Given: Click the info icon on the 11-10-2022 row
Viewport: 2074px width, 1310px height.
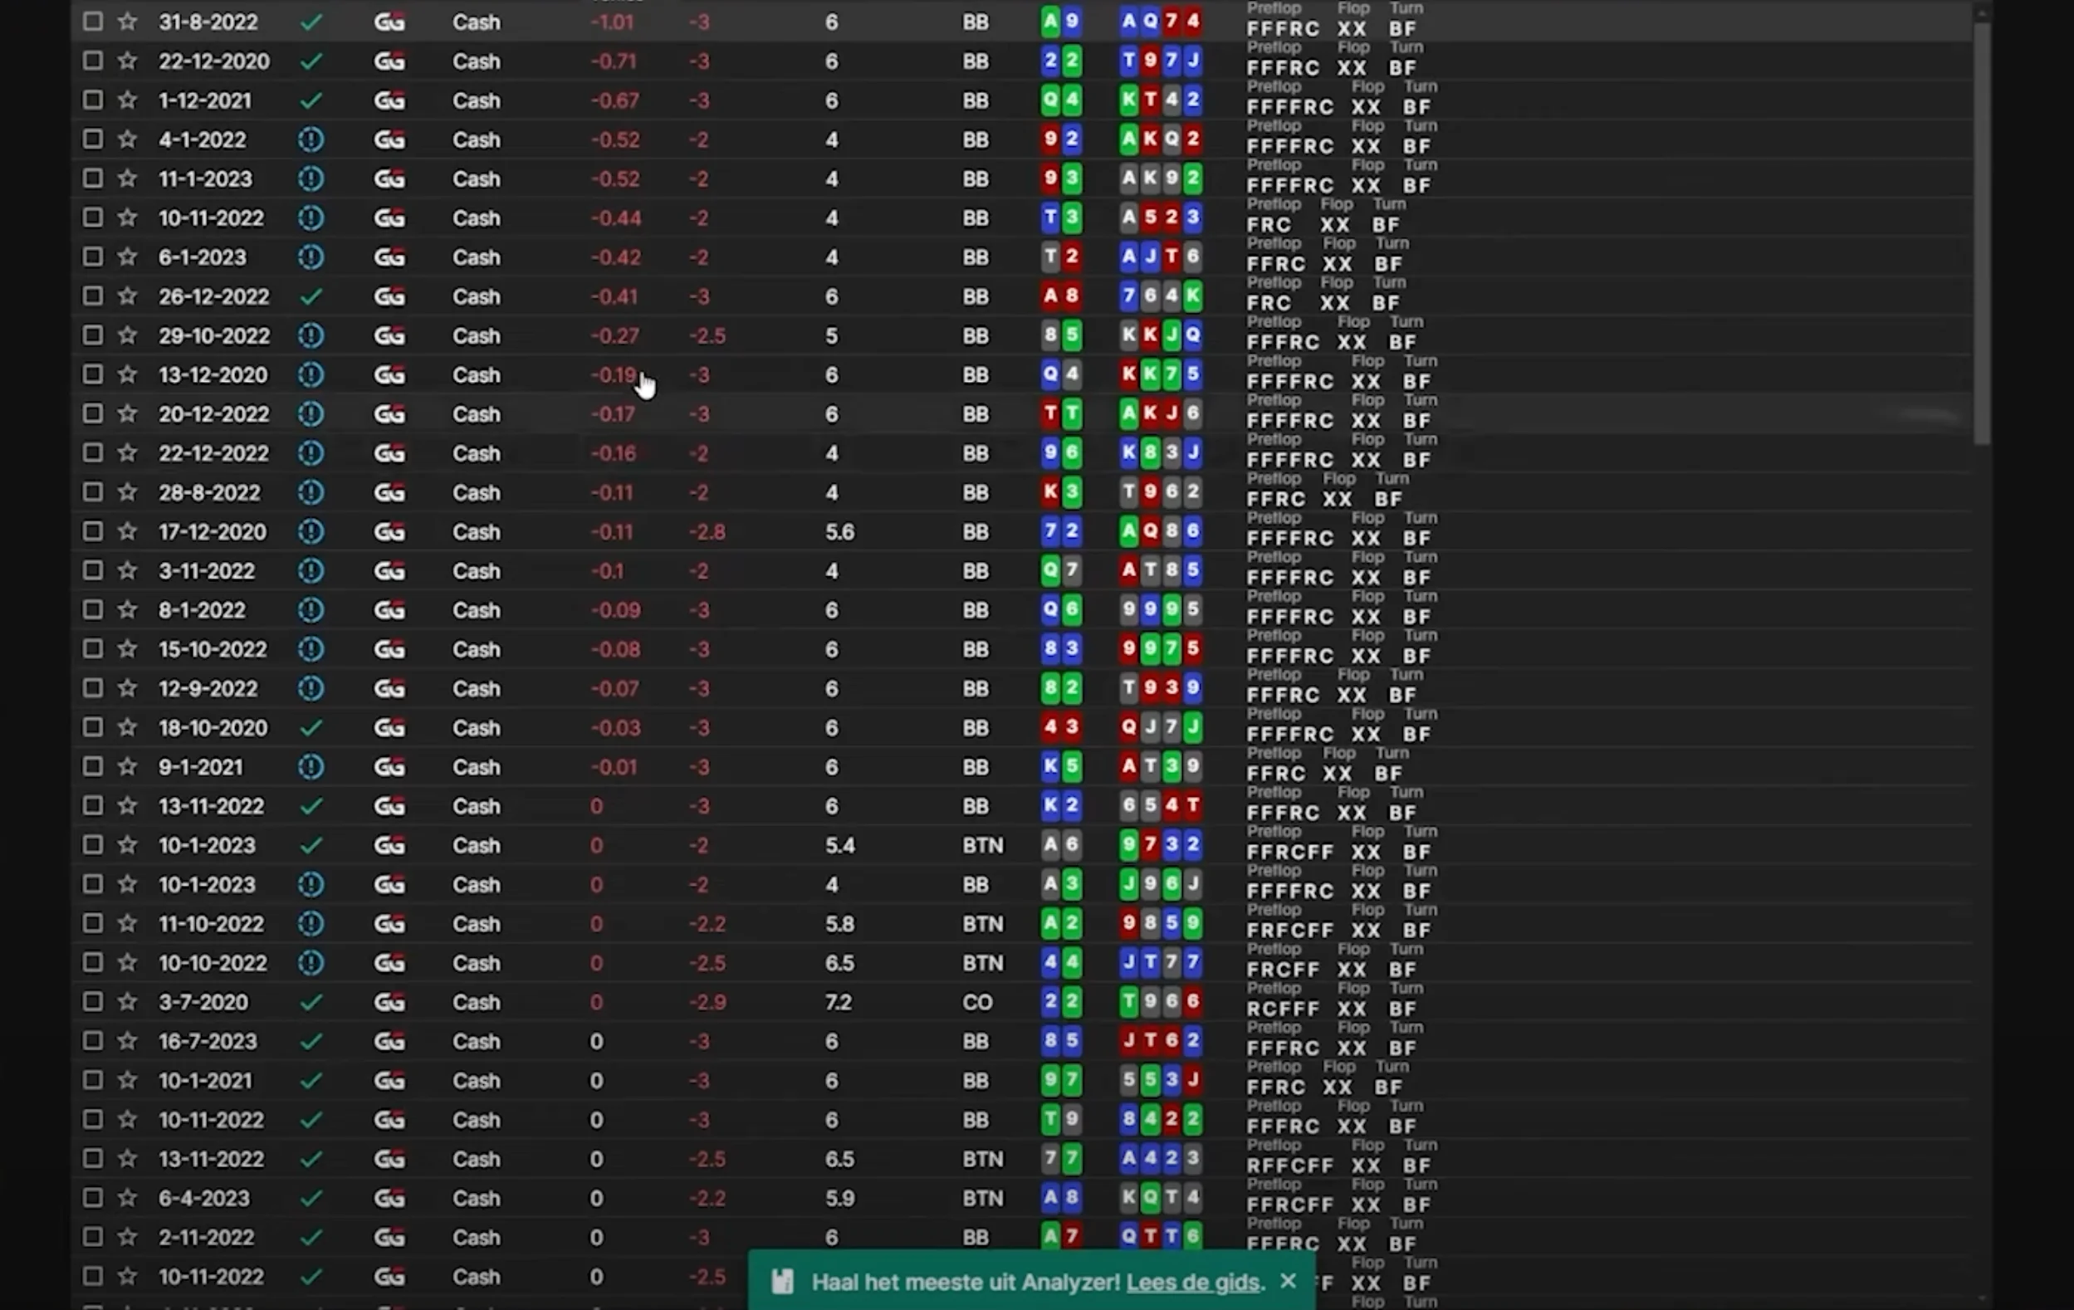Looking at the screenshot, I should pos(311,923).
